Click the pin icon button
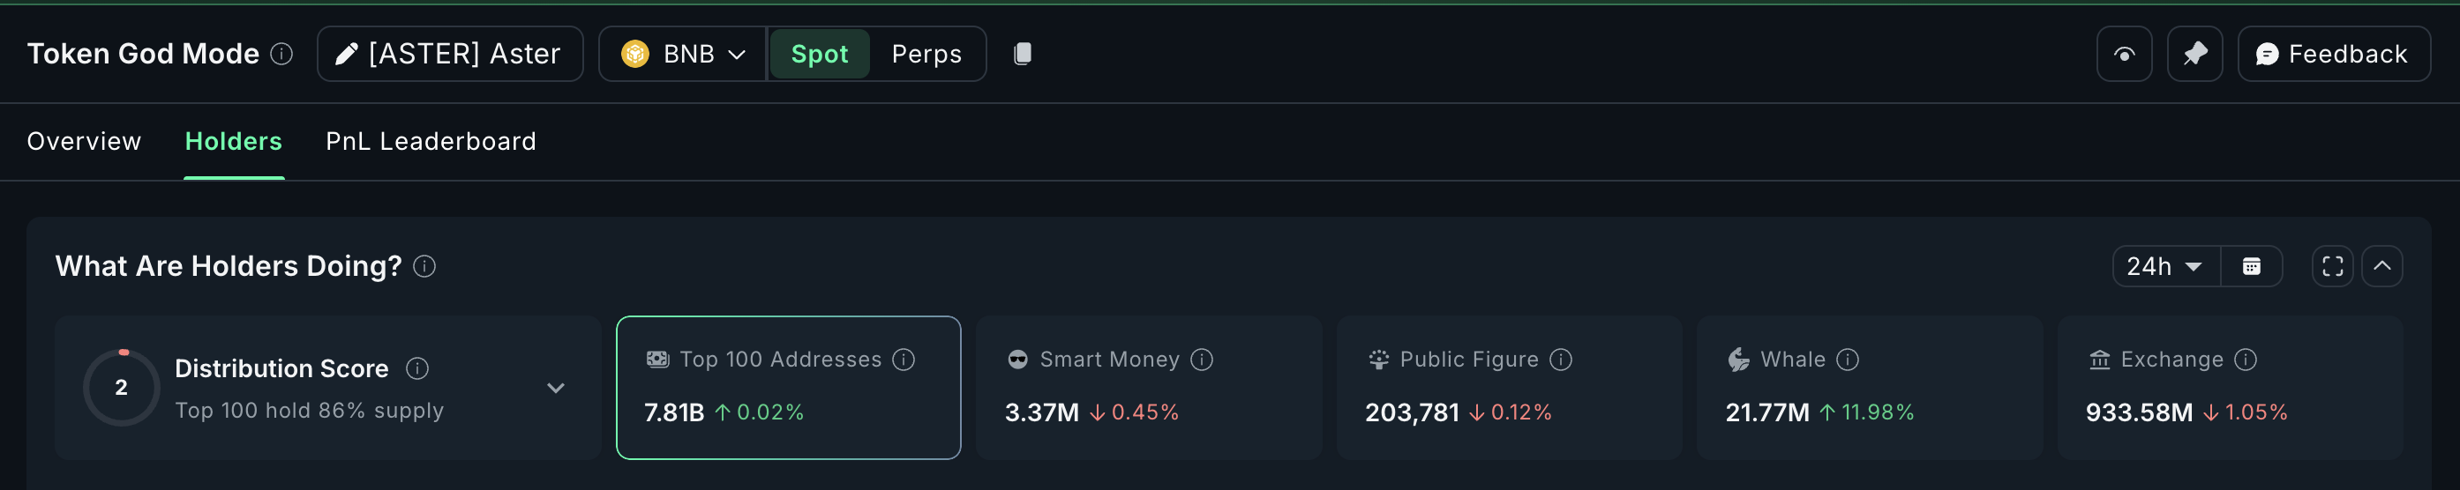Image resolution: width=2460 pixels, height=490 pixels. [2194, 54]
